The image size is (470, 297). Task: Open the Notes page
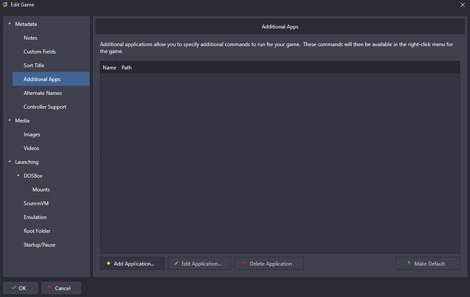click(x=31, y=38)
